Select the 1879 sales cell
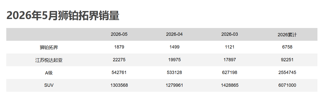The image size is (328, 98). coord(119,47)
